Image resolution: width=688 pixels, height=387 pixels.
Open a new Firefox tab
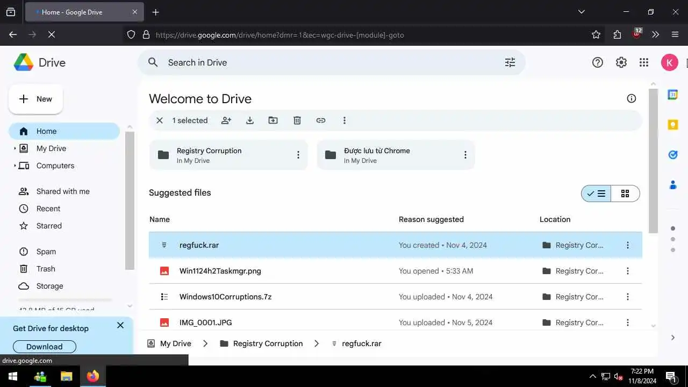point(155,12)
